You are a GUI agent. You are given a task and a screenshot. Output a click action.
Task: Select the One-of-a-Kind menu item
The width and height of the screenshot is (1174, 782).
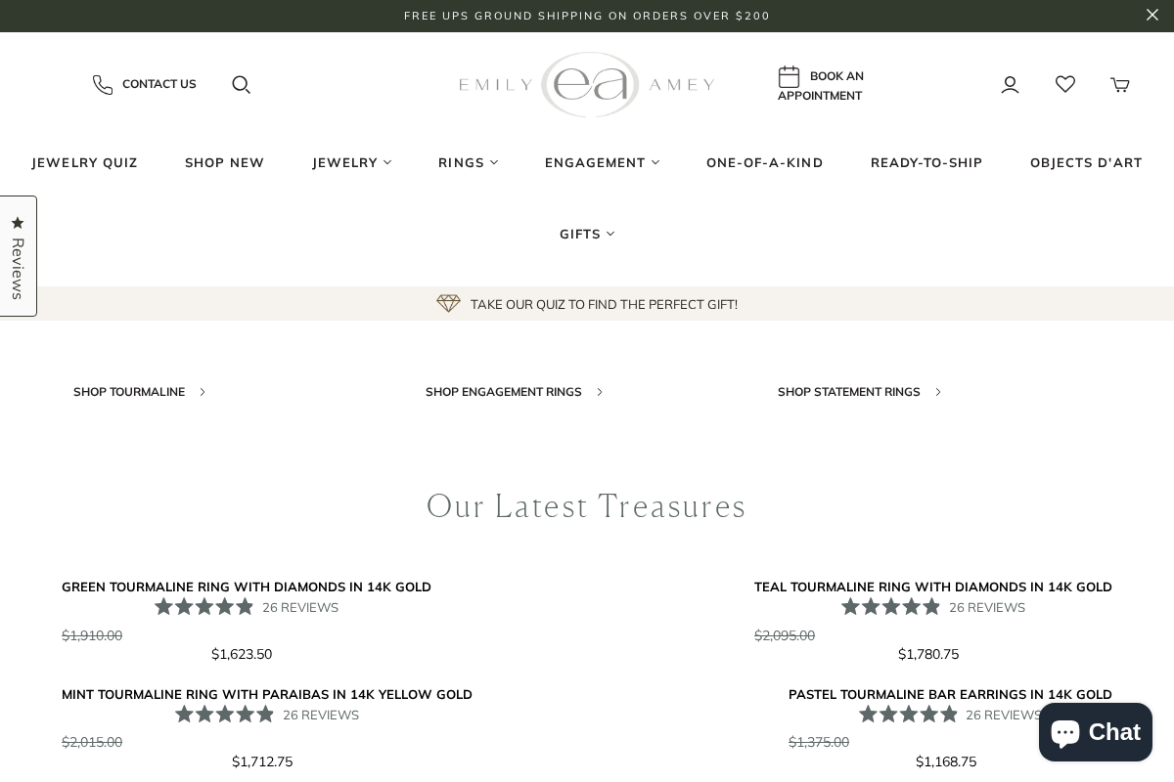765,162
